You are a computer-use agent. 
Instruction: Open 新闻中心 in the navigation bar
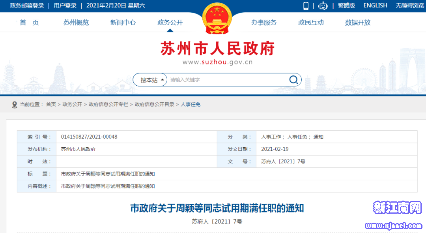pyautogui.click(x=123, y=23)
